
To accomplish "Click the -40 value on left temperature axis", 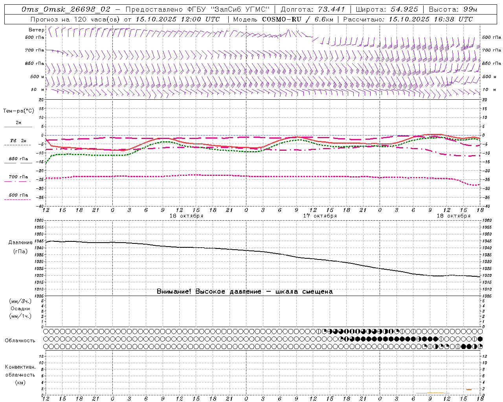I will [40, 206].
